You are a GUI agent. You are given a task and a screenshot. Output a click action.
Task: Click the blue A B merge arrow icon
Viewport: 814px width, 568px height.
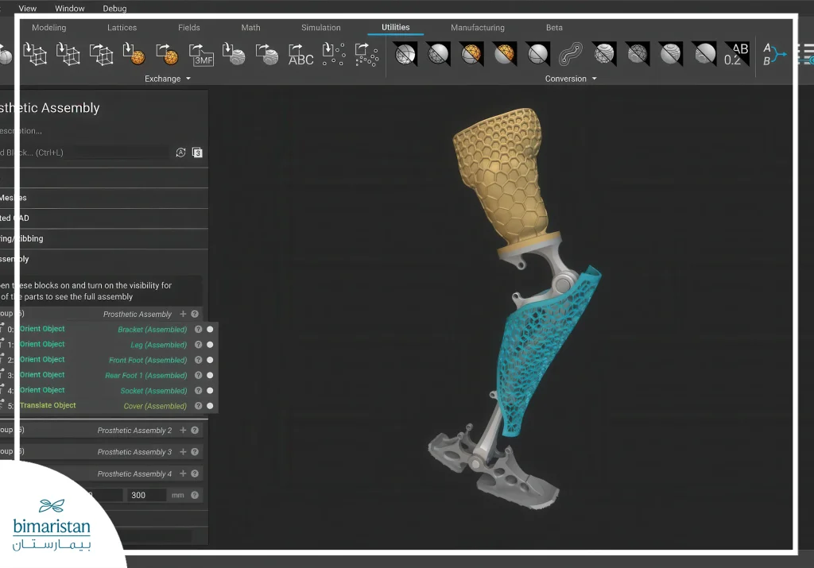pos(774,54)
